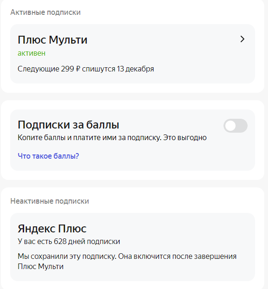The width and height of the screenshot is (268, 289).
Task: Click the Копите баллы и платите description
Action: (112, 138)
